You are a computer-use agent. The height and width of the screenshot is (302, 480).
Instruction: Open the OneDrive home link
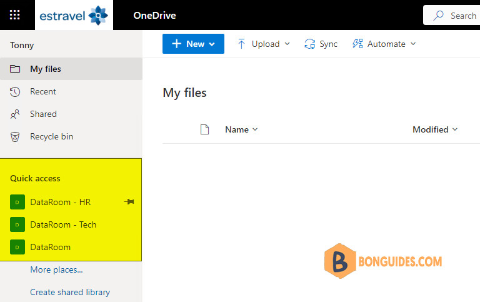coord(154,15)
